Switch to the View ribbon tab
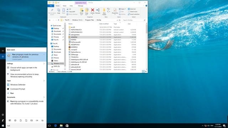Image resolution: width=228 pixels, height=128 pixels. [x=71, y=6]
